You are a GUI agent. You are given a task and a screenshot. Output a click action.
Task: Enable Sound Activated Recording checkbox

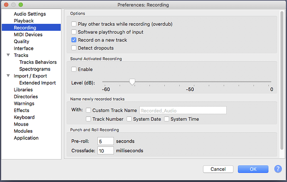click(74, 69)
